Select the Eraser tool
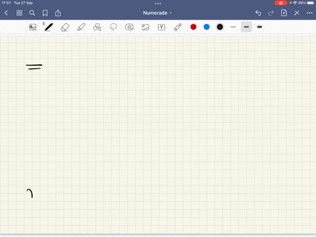Screen dimensions: 316x237 coord(65,27)
